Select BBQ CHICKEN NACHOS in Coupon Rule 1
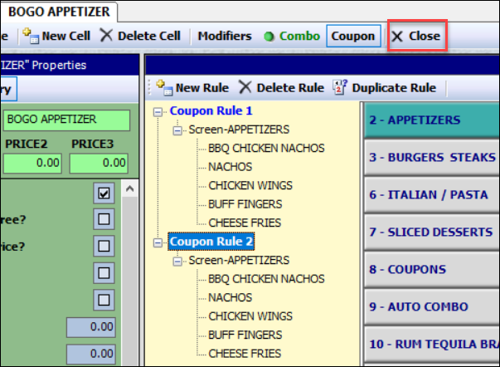Screen dimensions: 500x367 pyautogui.click(x=266, y=148)
